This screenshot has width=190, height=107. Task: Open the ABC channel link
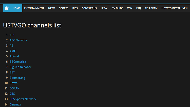(x=12, y=35)
